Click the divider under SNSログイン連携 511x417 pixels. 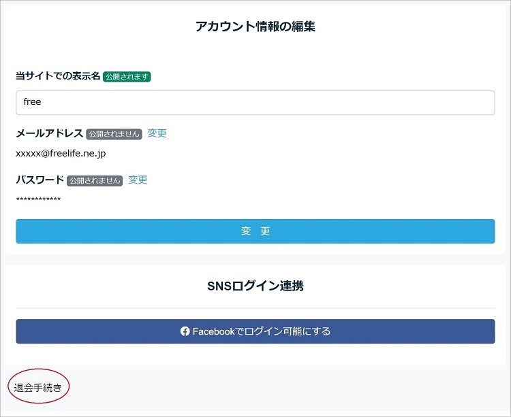[255, 308]
